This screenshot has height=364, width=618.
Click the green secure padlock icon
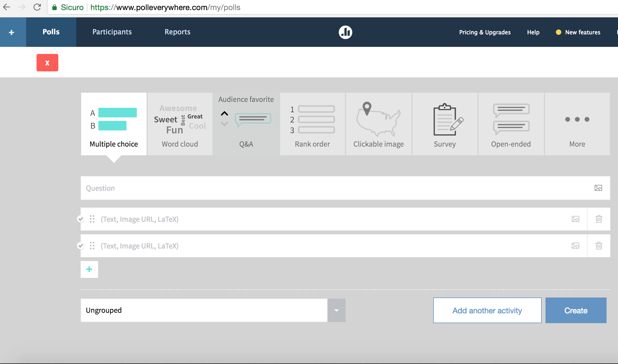tap(54, 7)
